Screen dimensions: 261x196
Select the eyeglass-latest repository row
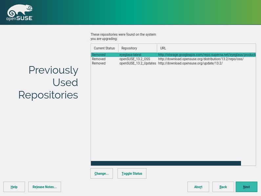173,55
